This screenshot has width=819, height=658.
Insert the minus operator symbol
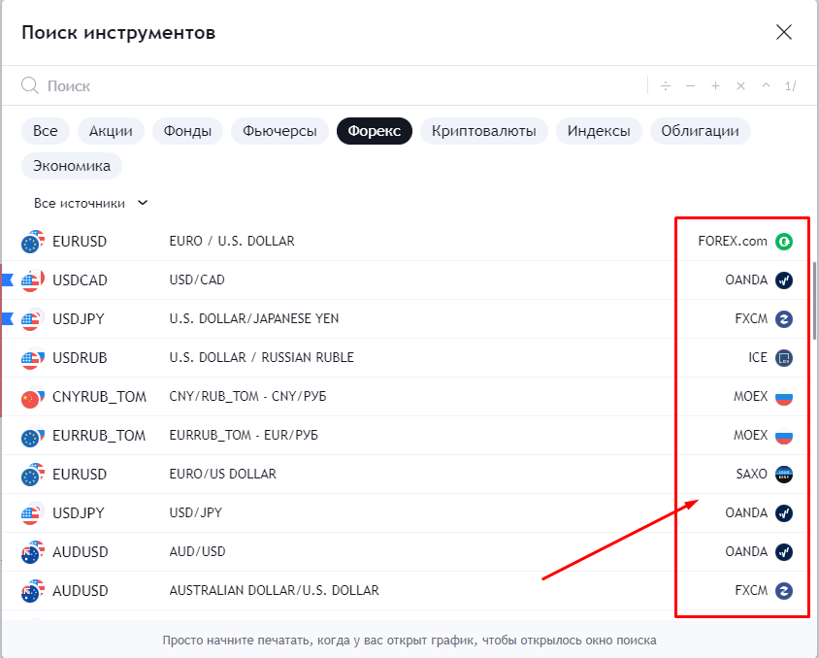coord(691,85)
